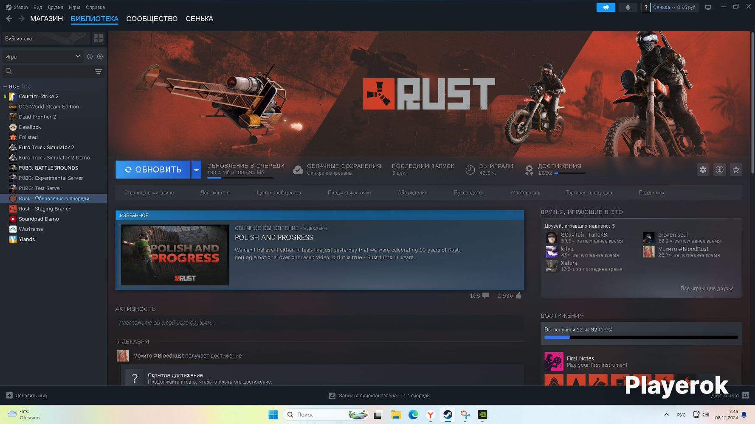The width and height of the screenshot is (755, 424).
Task: Show Rust game info icon
Action: [719, 170]
